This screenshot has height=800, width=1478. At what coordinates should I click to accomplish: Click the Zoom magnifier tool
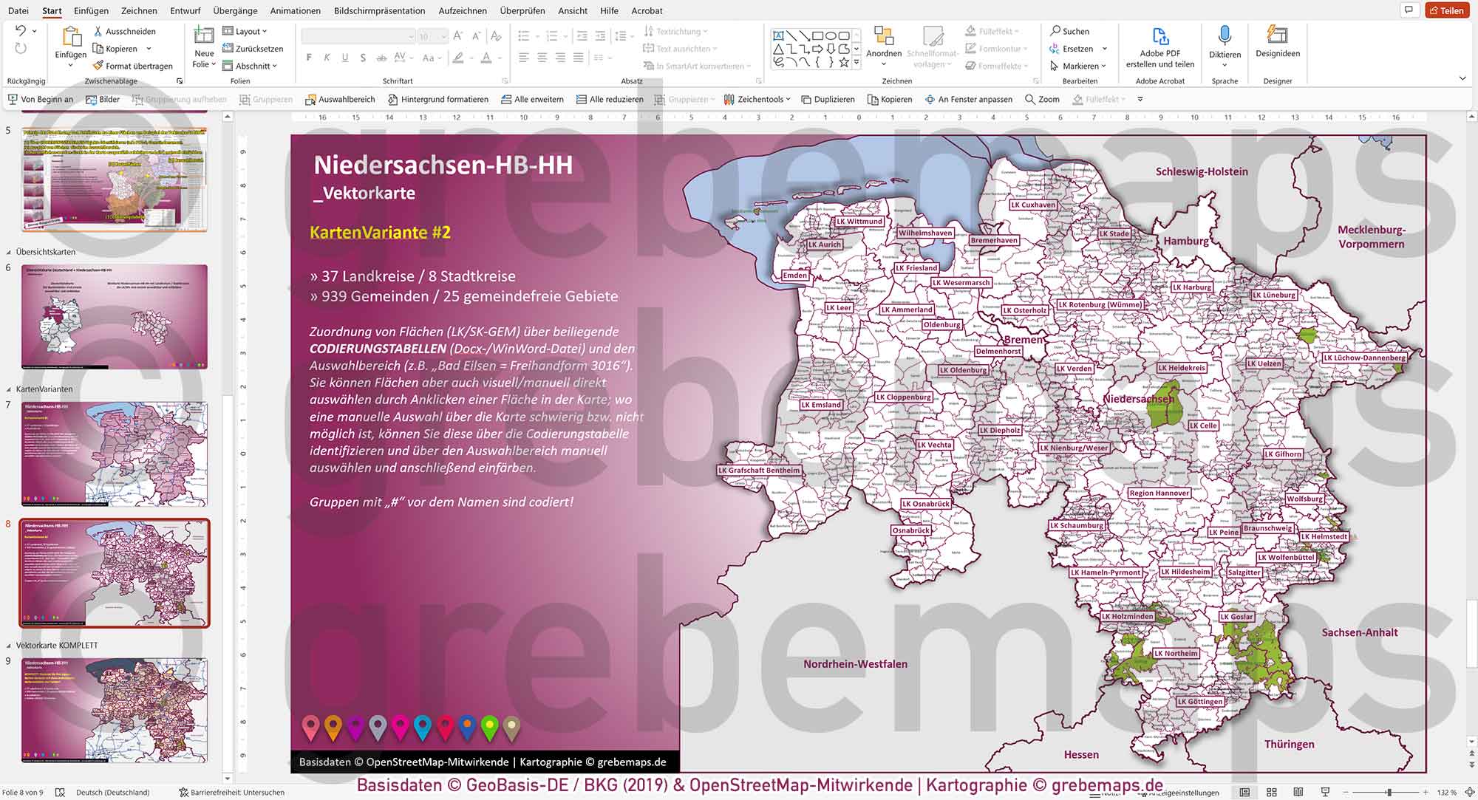(1042, 99)
